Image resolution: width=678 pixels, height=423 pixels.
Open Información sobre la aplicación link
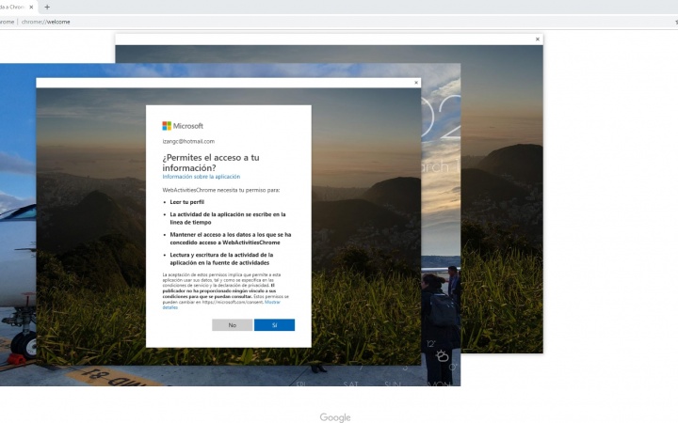(x=202, y=177)
